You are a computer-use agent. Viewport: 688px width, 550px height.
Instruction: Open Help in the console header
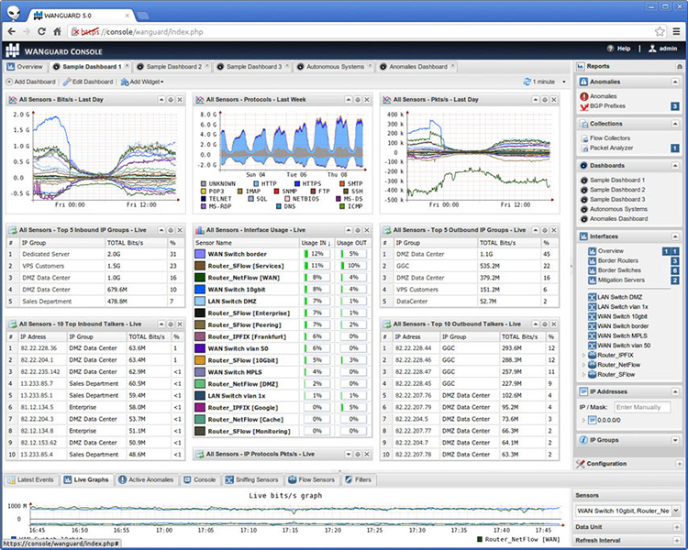tap(618, 49)
